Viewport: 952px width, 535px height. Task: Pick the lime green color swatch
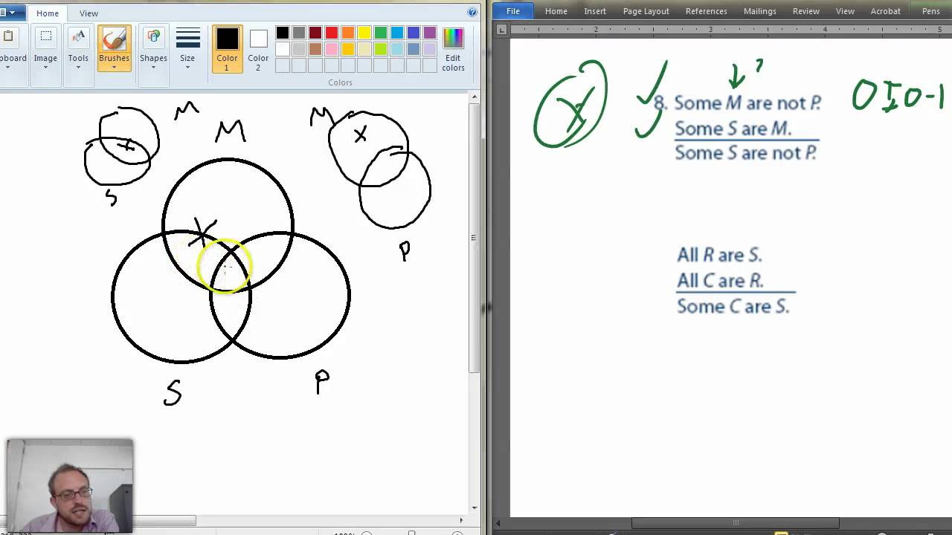click(381, 49)
